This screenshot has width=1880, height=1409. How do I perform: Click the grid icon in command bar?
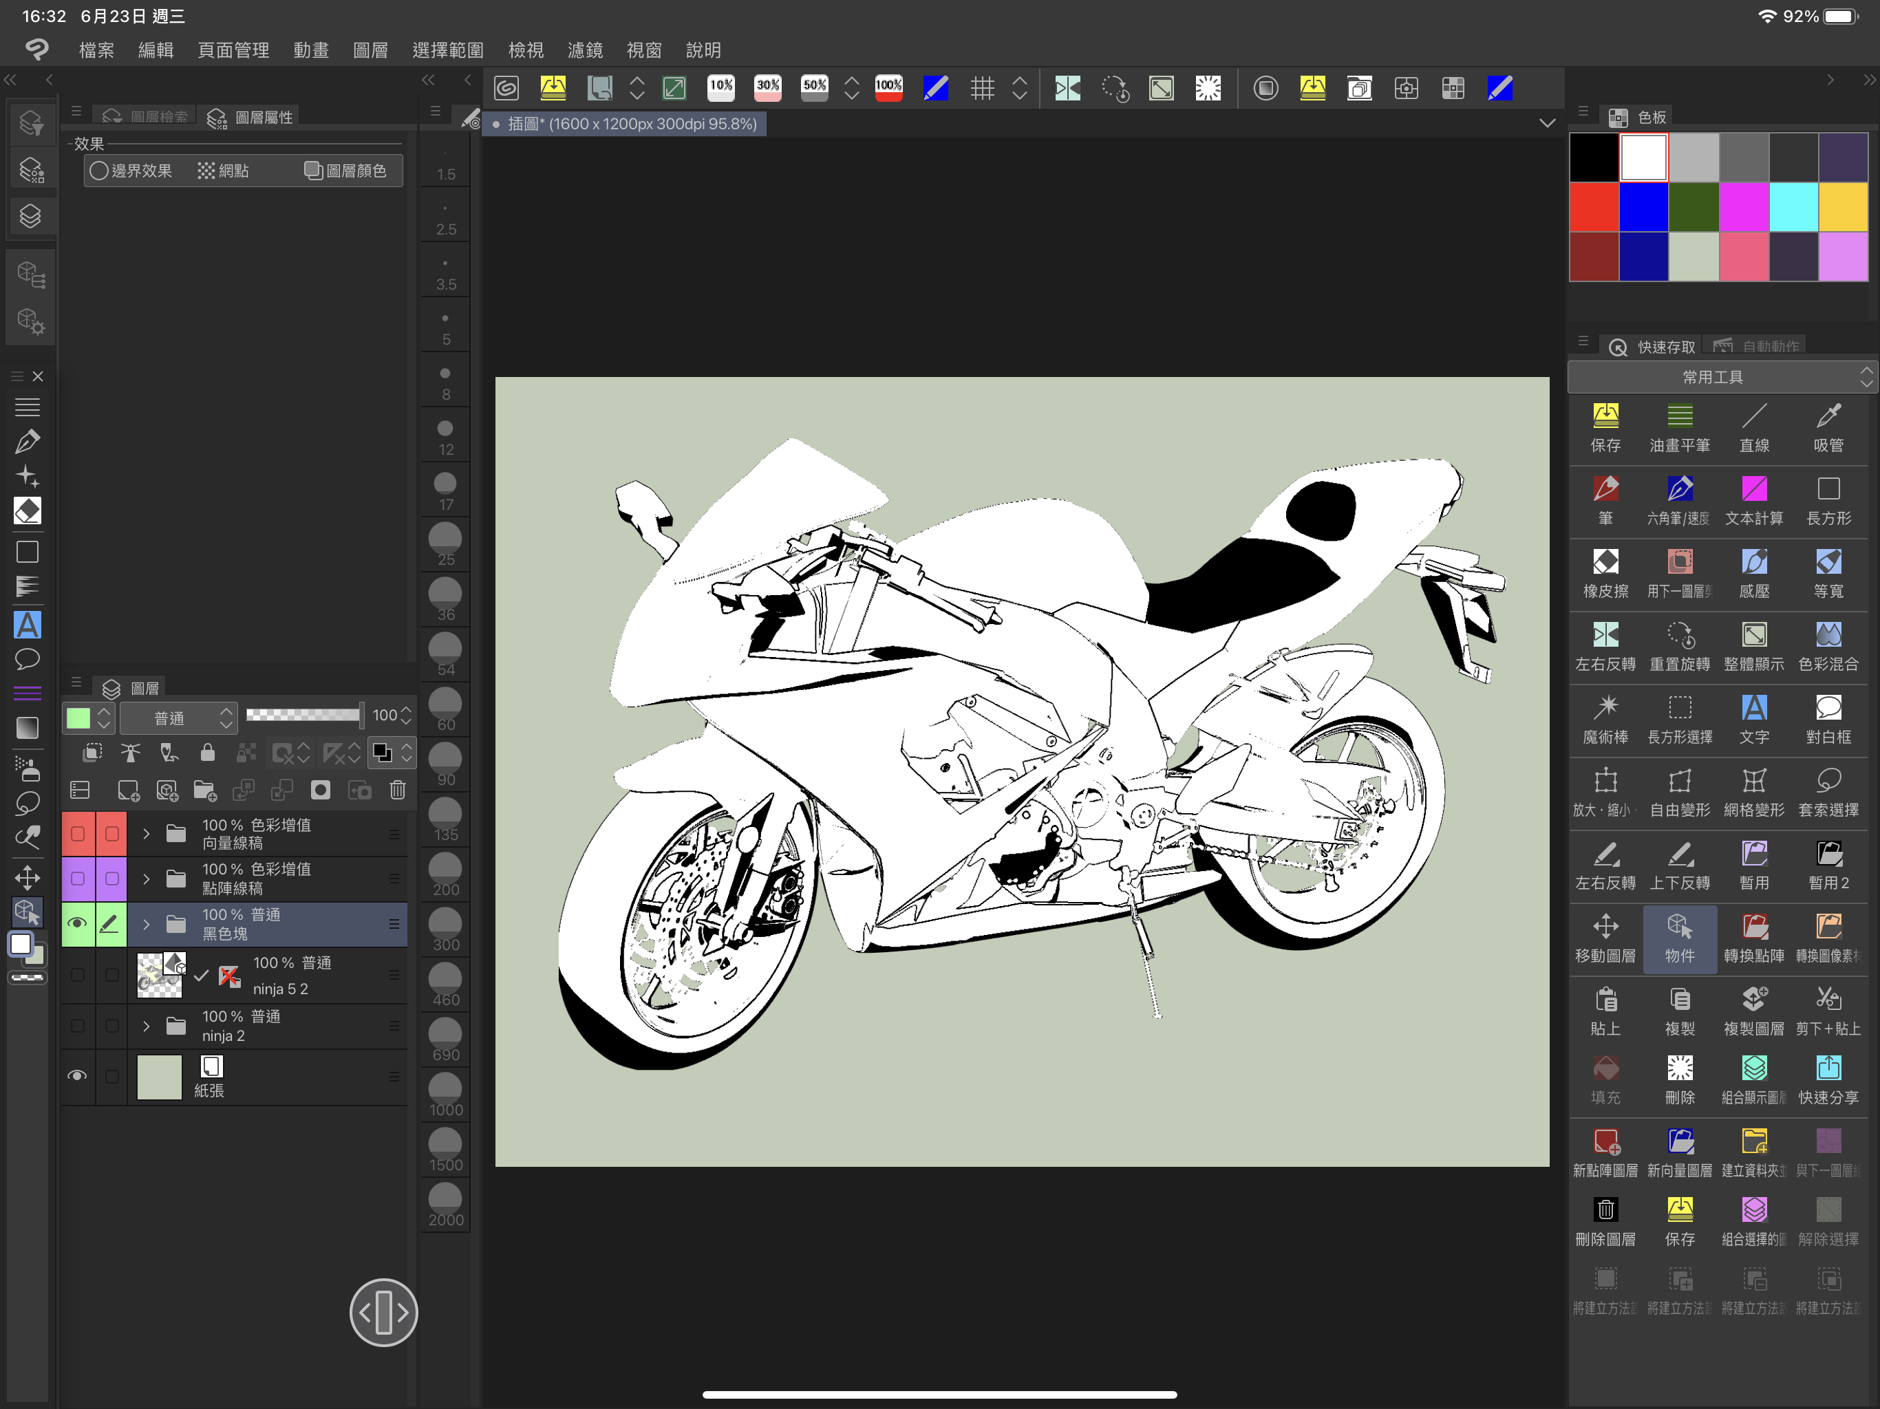pos(982,88)
